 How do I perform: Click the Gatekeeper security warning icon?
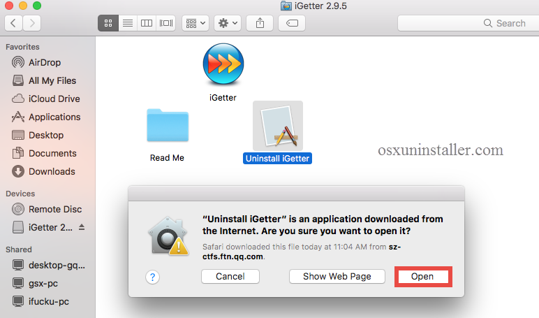168,236
